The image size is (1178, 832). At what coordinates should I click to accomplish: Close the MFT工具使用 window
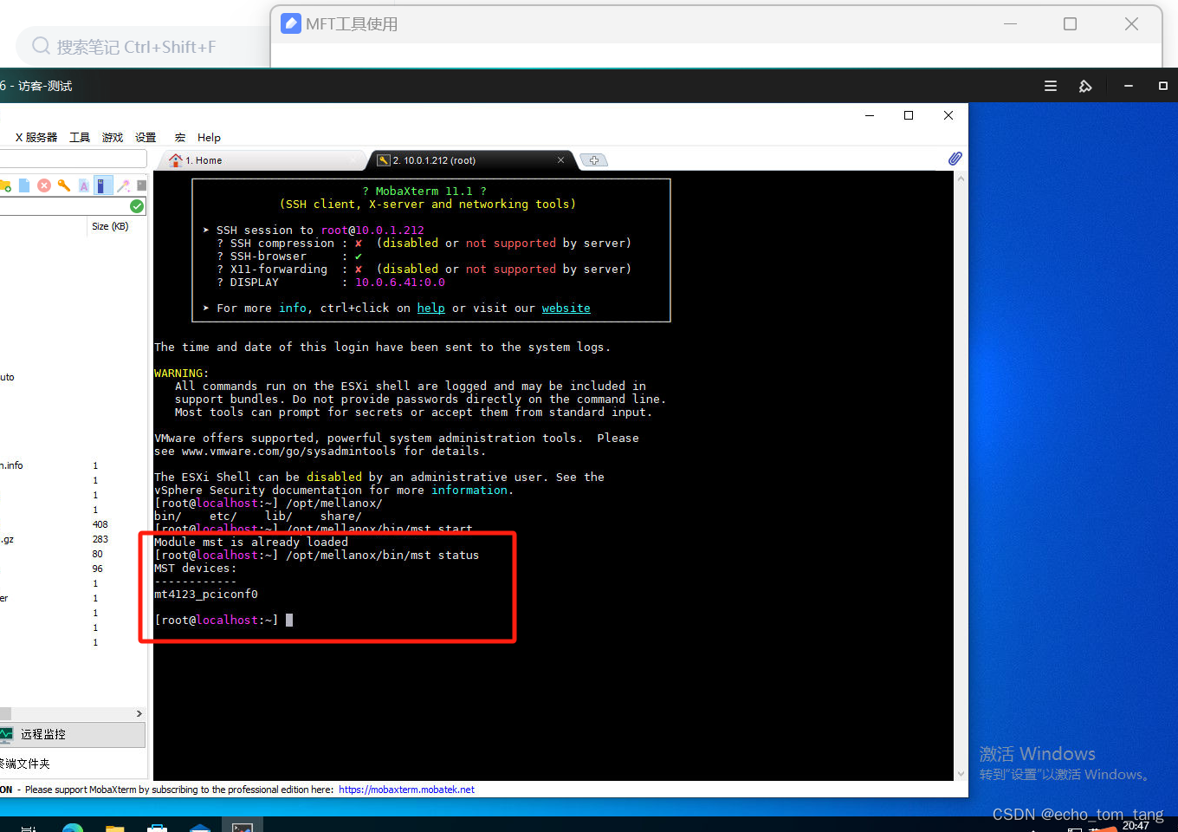coord(1131,24)
